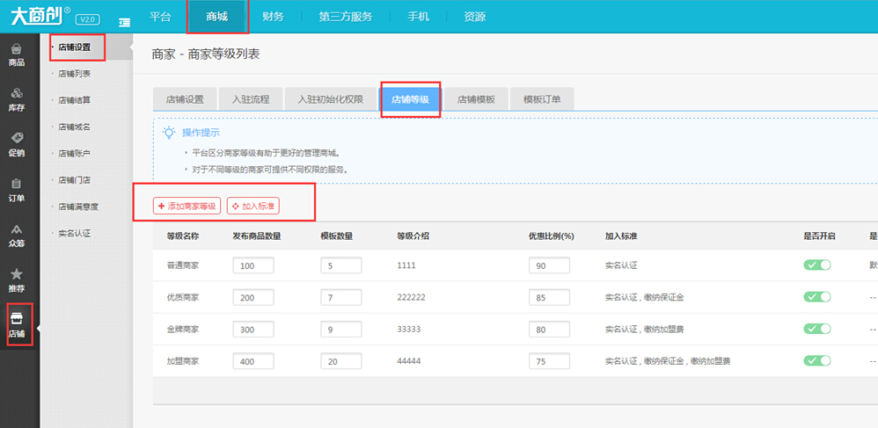Select 店铺域名 in the submenu
Viewport: 878px width, 428px height.
[75, 127]
